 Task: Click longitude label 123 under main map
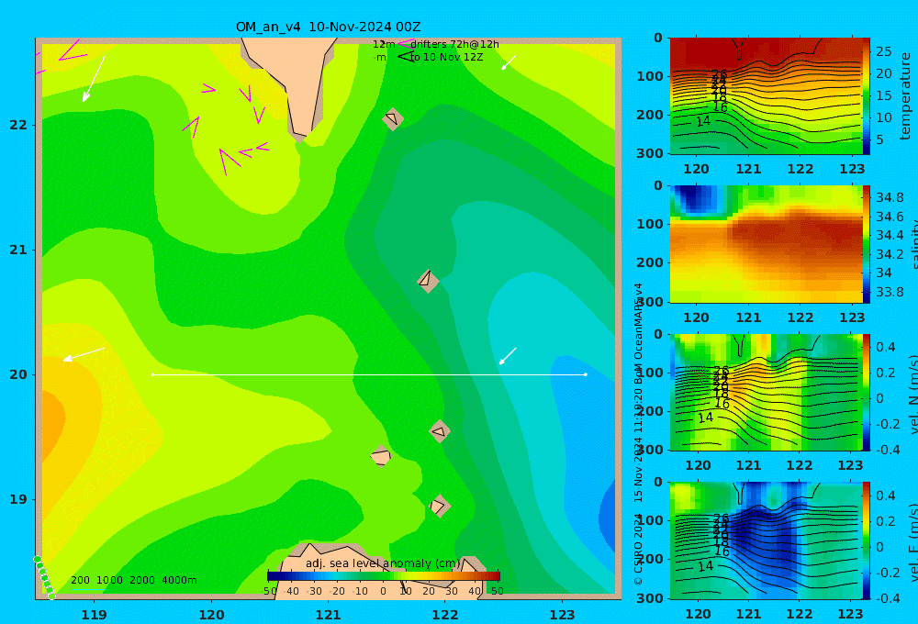563,615
